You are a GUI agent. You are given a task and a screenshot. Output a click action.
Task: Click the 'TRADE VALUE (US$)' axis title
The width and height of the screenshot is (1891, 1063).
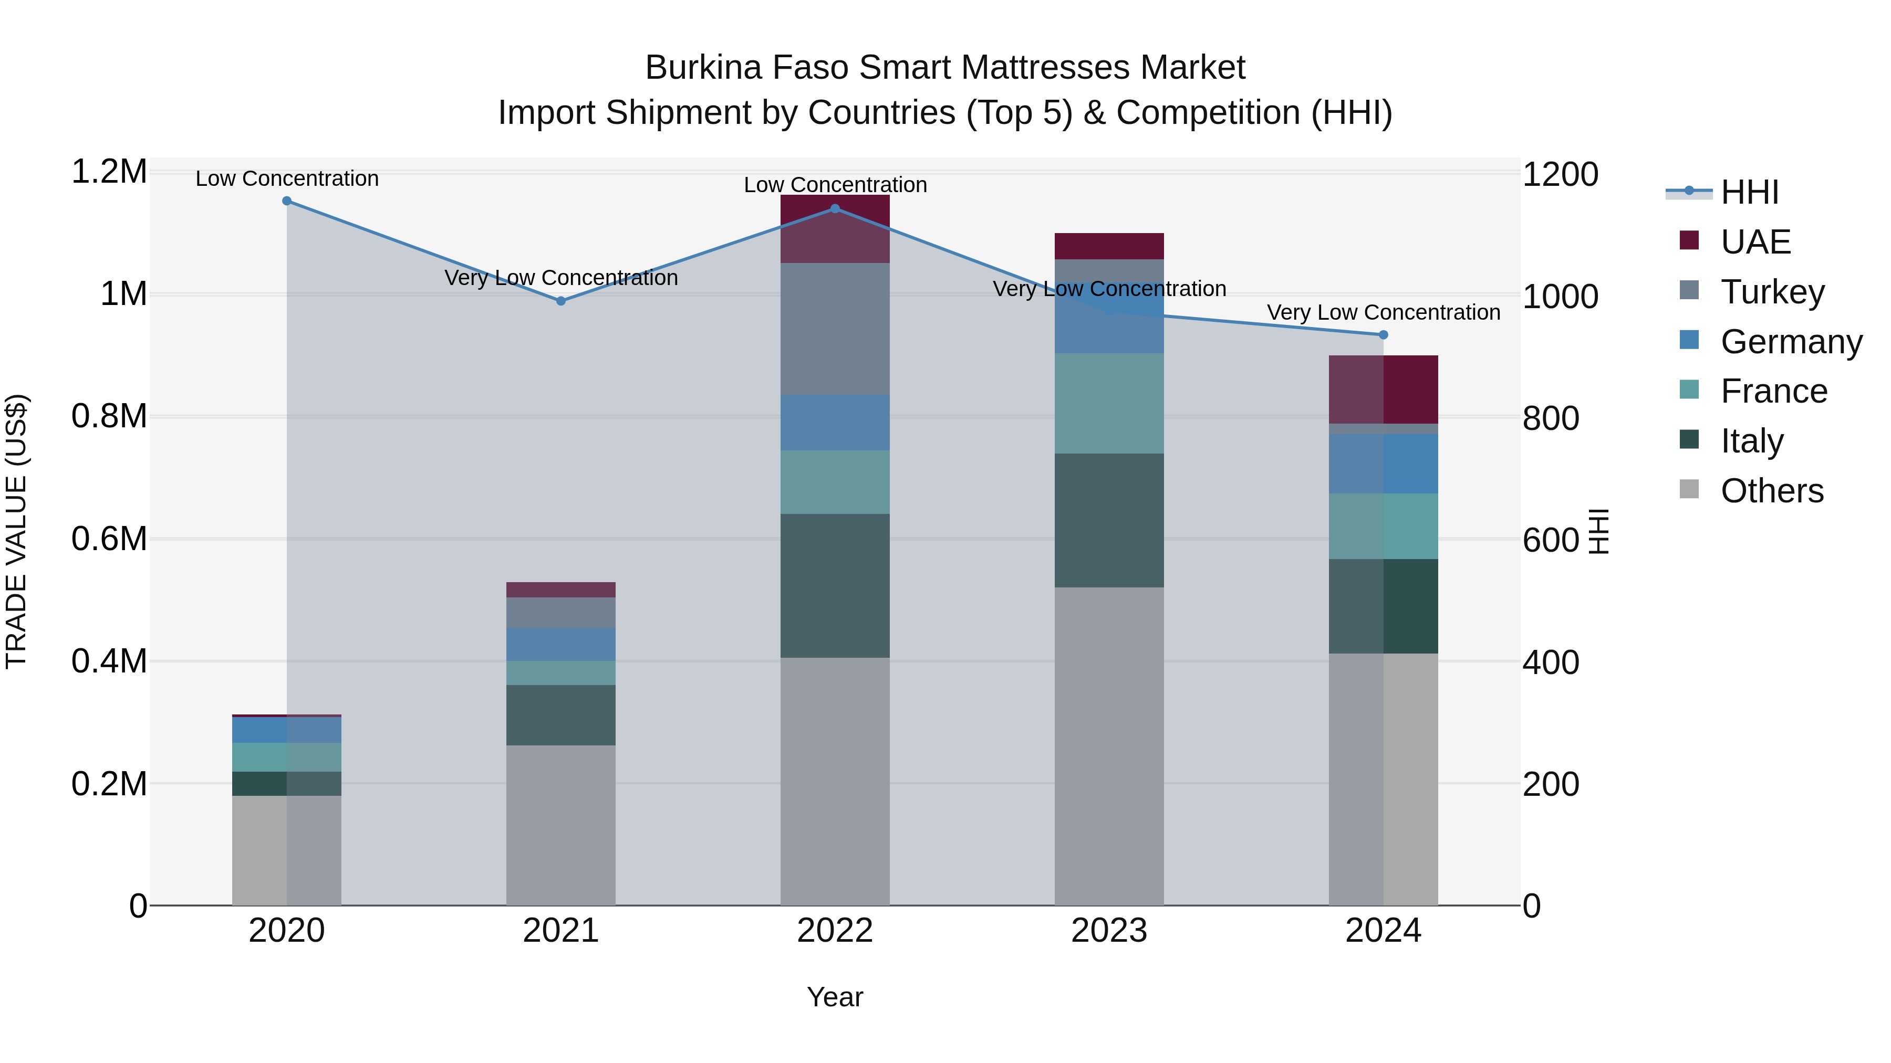(x=16, y=531)
